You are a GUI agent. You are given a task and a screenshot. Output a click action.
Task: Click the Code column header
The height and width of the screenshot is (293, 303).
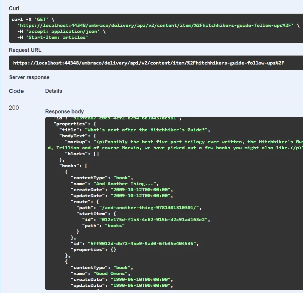tap(16, 91)
